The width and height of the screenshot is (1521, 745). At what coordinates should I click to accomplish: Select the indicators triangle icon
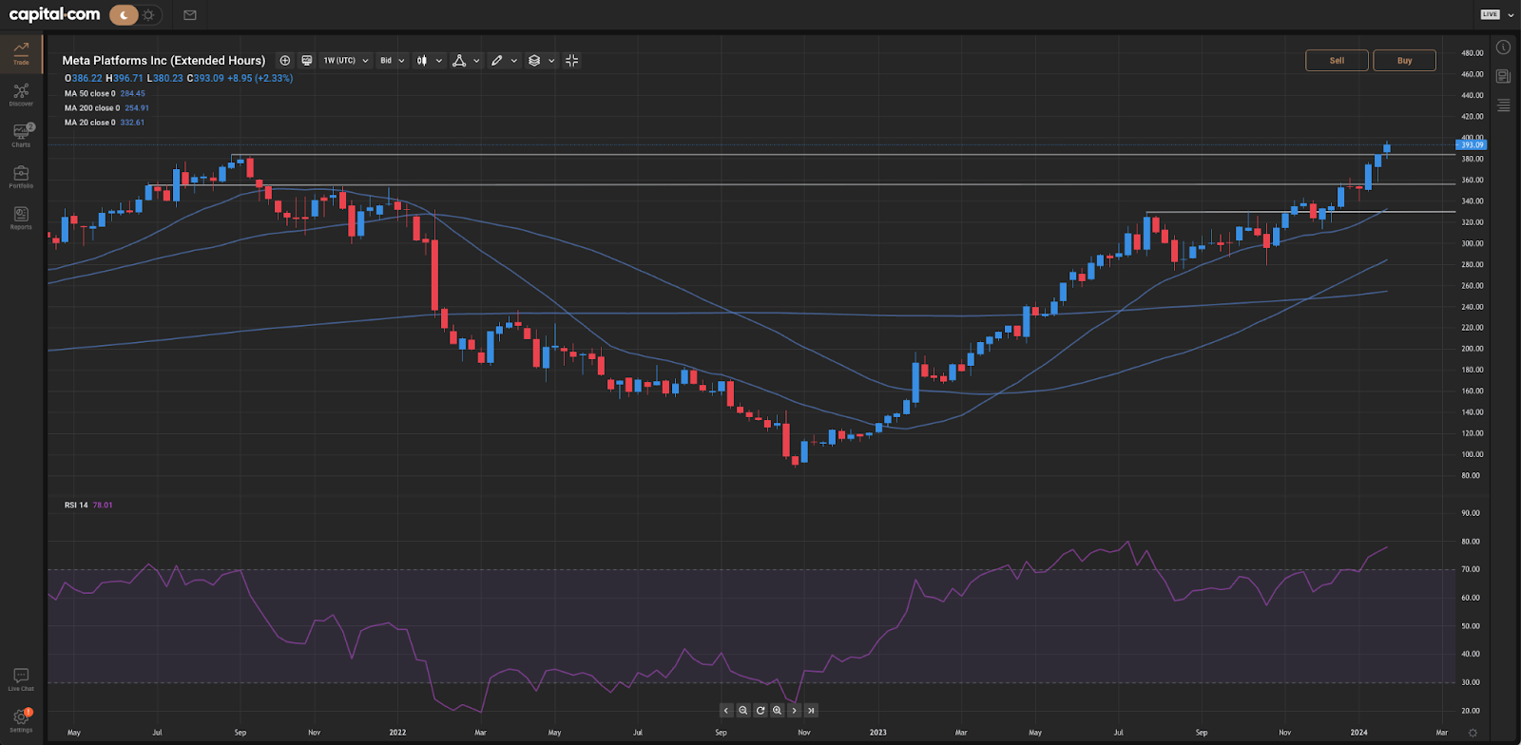[459, 60]
